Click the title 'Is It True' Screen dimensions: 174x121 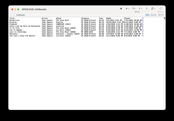click(x=14, y=28)
